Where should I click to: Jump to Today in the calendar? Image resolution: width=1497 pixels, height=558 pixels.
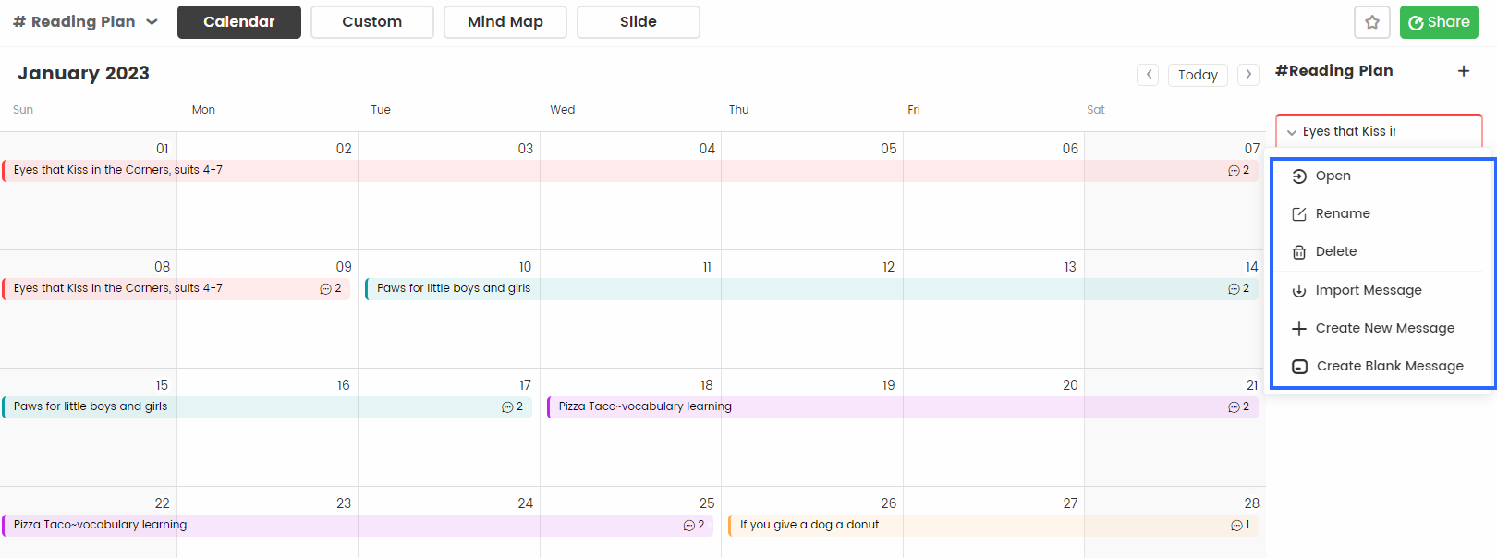tap(1198, 75)
